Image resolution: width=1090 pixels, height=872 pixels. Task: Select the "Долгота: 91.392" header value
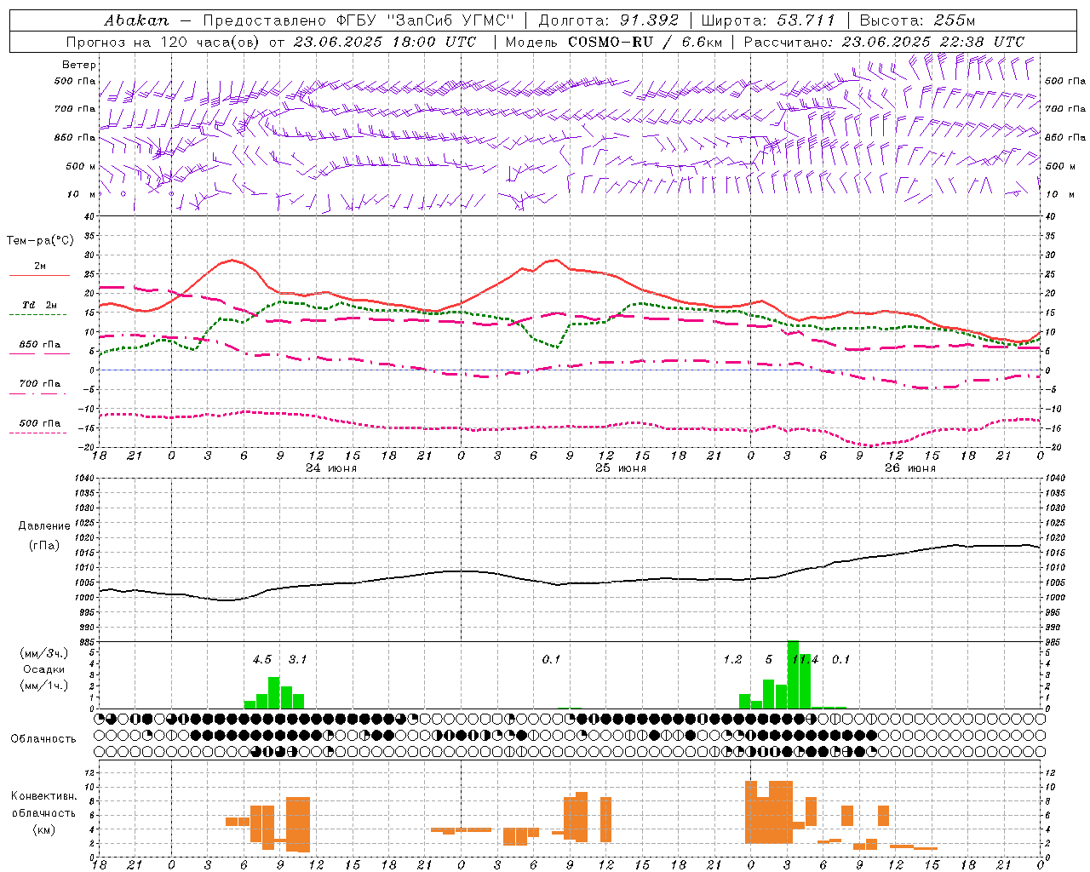coord(609,20)
